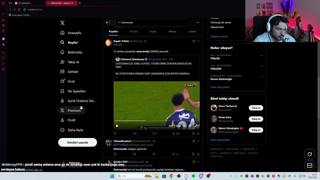The width and height of the screenshot is (320, 180).
Task: Open Twitch in the Opera sidebar
Action: pos(3,39)
